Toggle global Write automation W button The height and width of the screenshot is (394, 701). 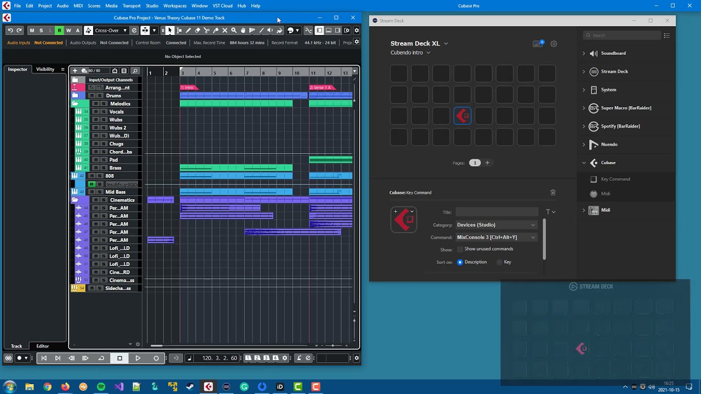pos(68,31)
